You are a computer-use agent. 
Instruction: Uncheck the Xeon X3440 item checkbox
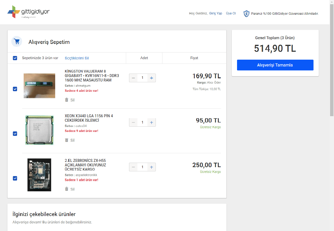(x=15, y=134)
